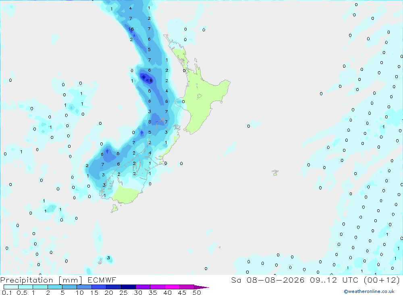Click the 'Precipitation' title word
This screenshot has height=295, width=403.
coord(27,280)
